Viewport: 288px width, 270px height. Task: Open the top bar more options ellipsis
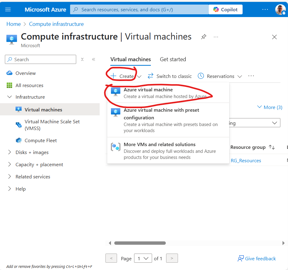pos(265,9)
